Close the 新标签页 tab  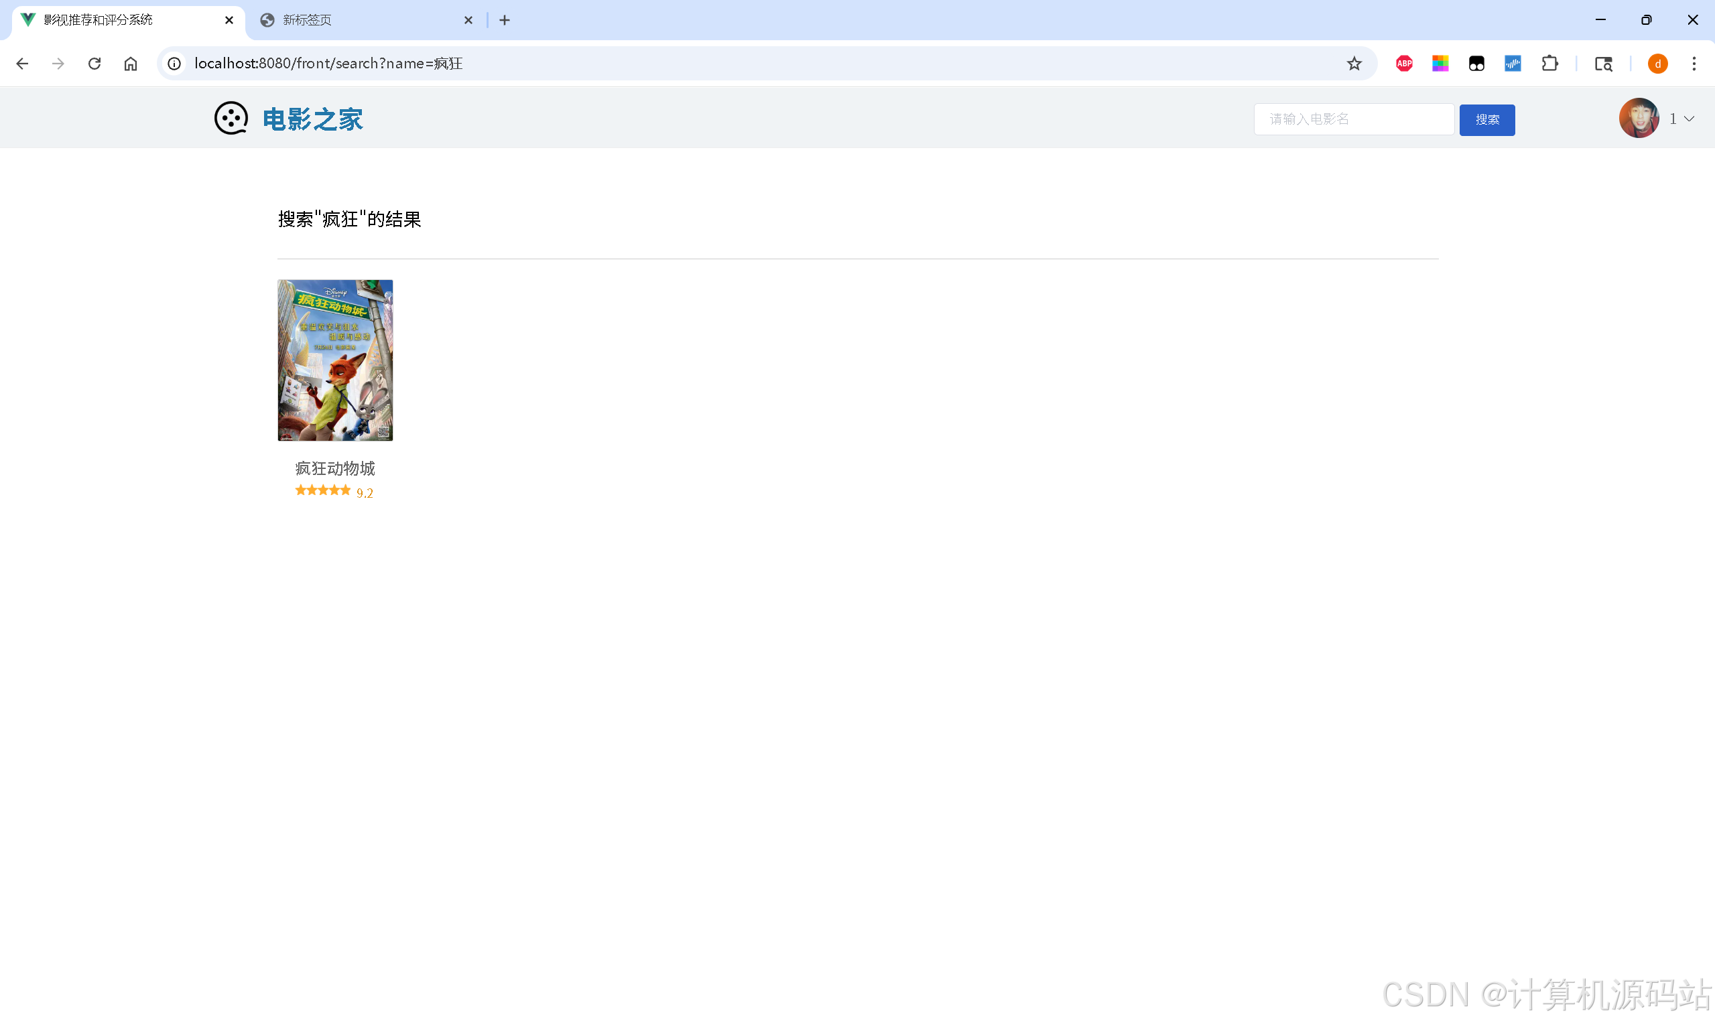click(468, 20)
